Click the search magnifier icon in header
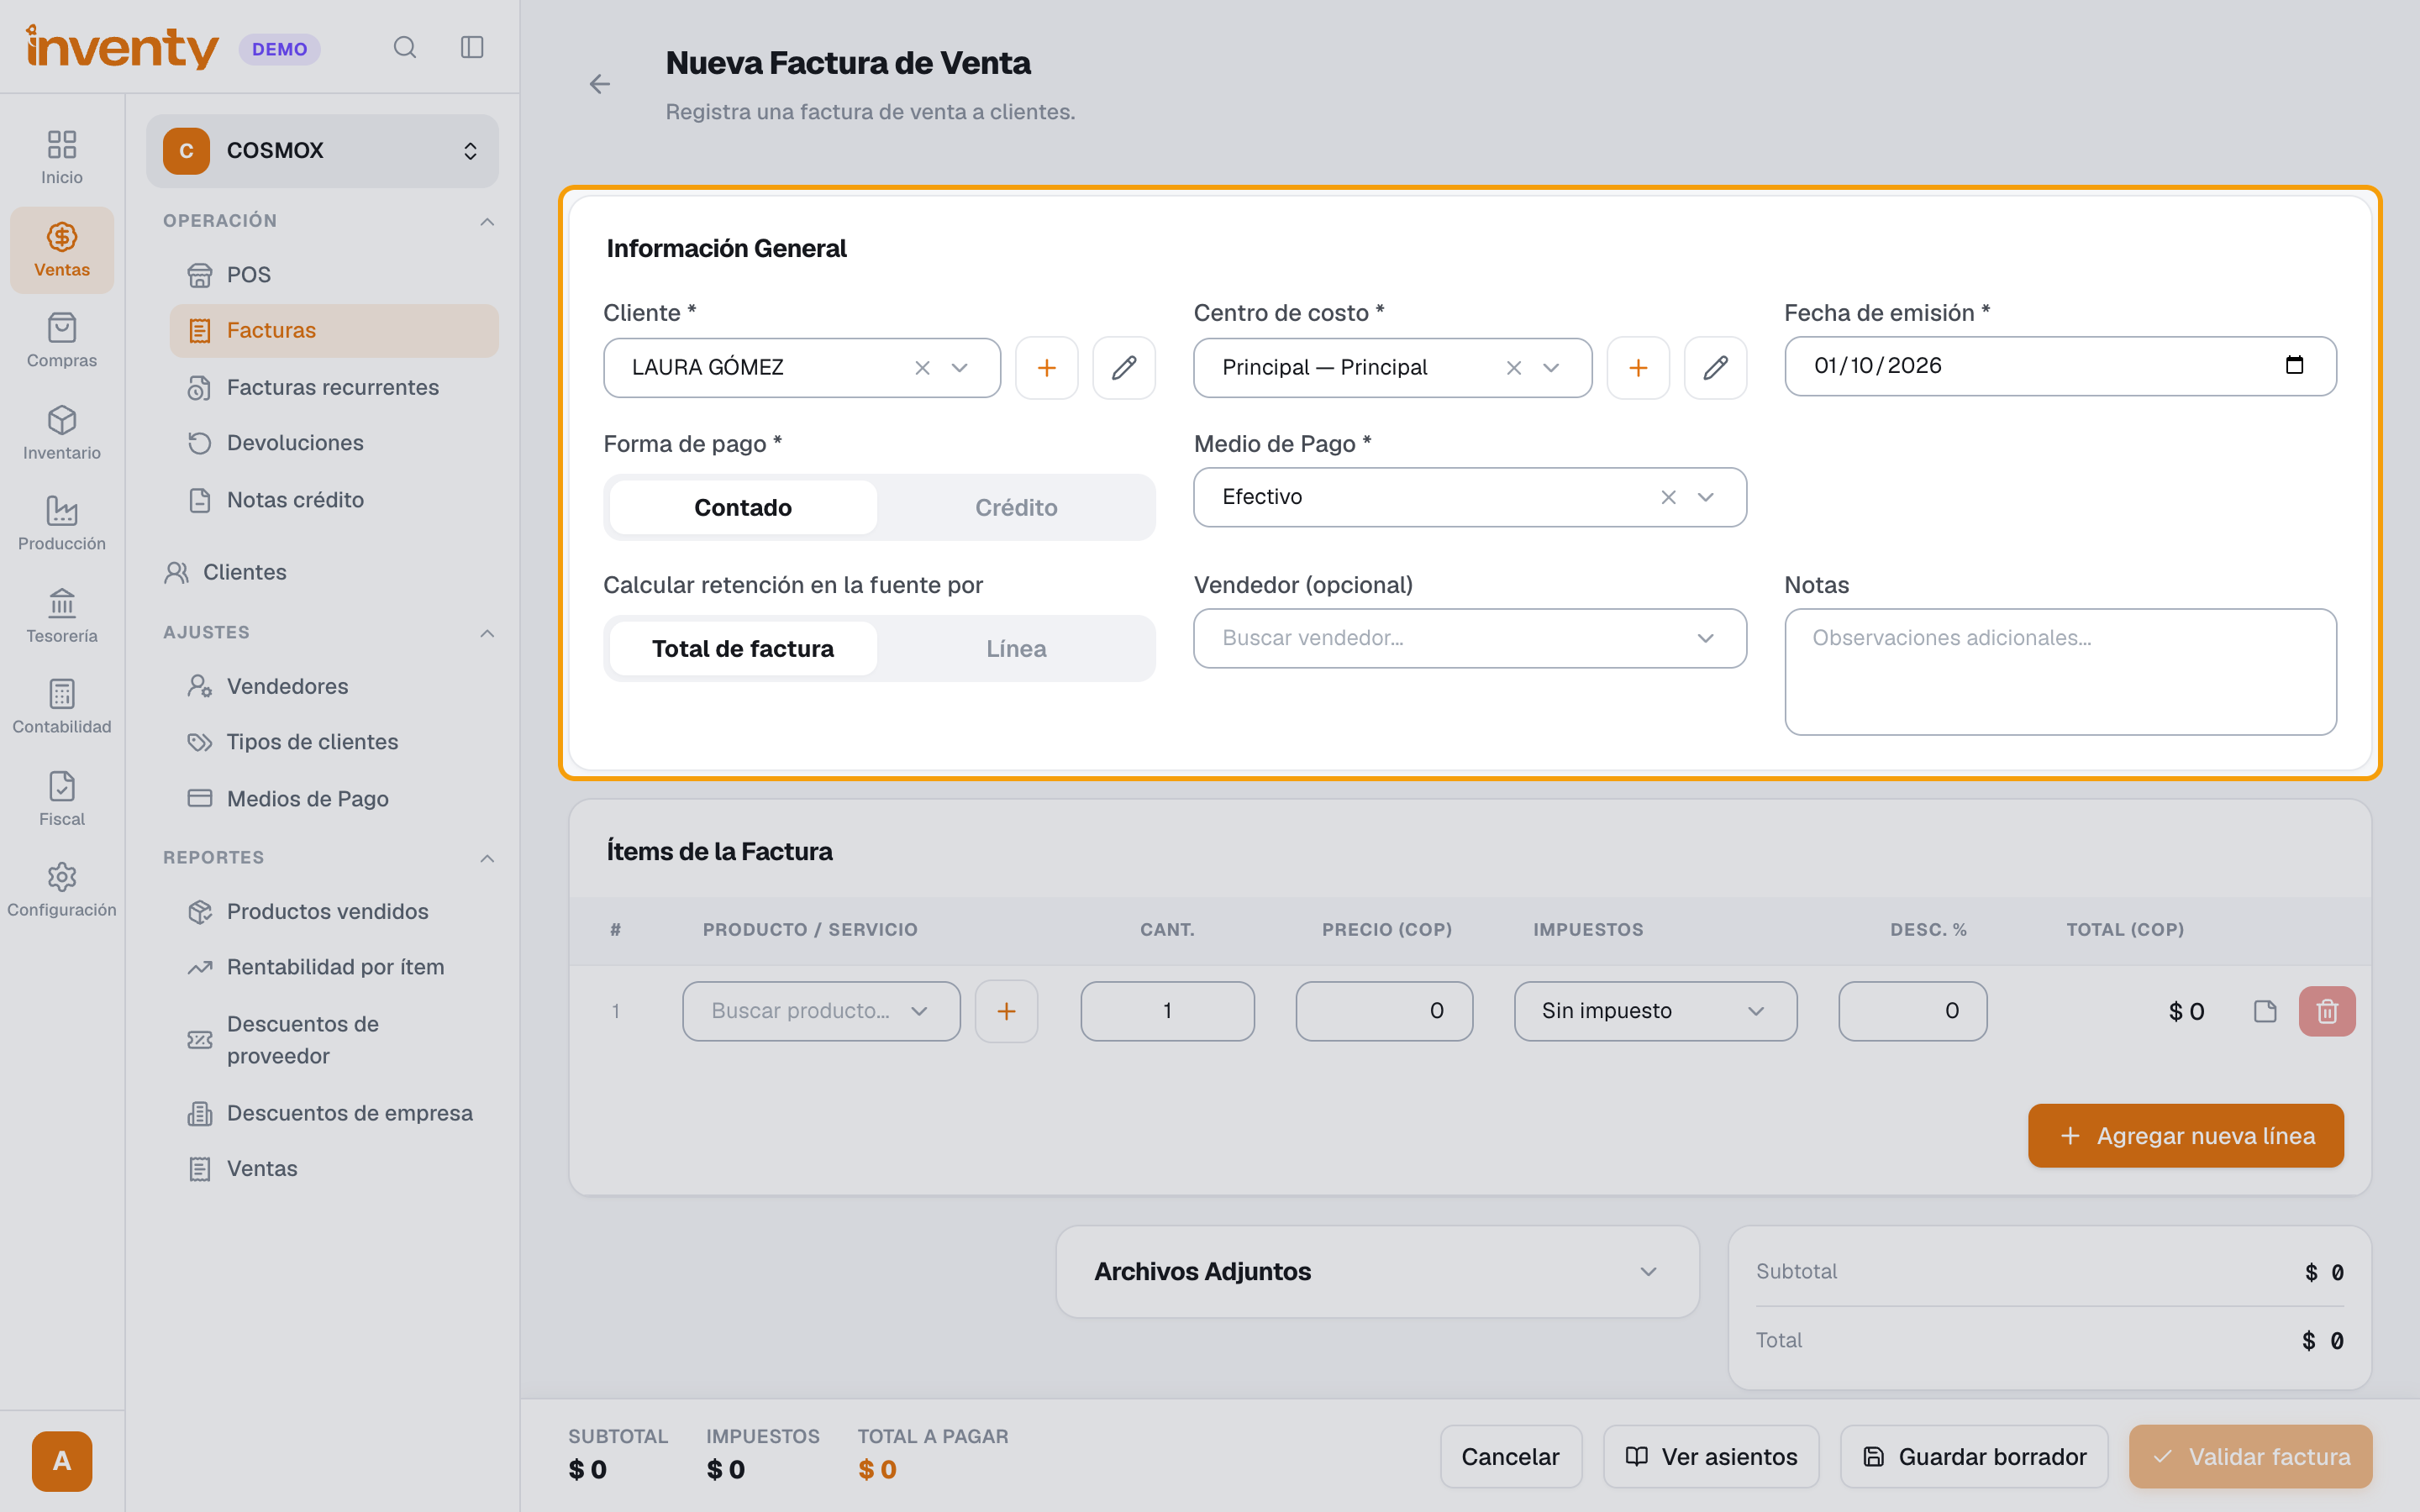This screenshot has height=1512, width=2420. point(404,47)
